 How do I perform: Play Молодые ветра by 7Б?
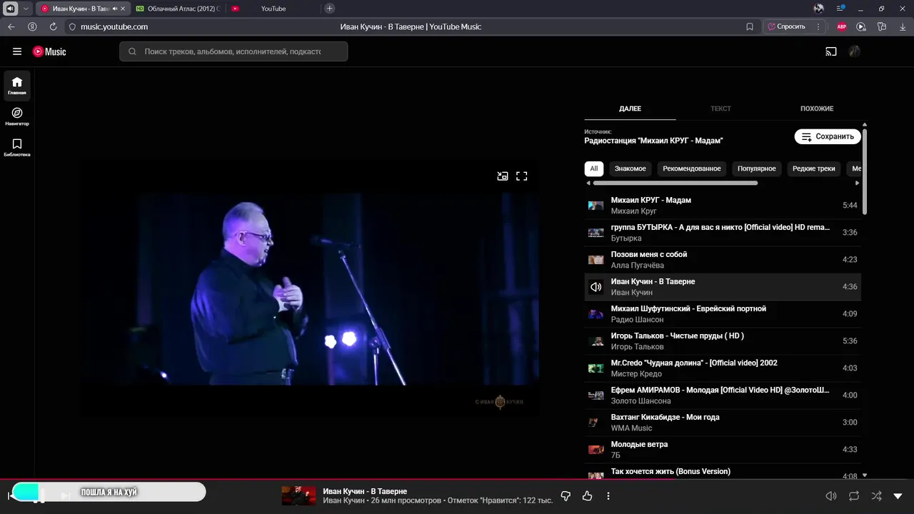(723, 450)
